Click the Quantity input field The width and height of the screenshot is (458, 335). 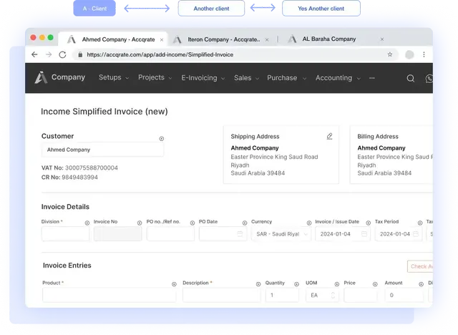[282, 295]
